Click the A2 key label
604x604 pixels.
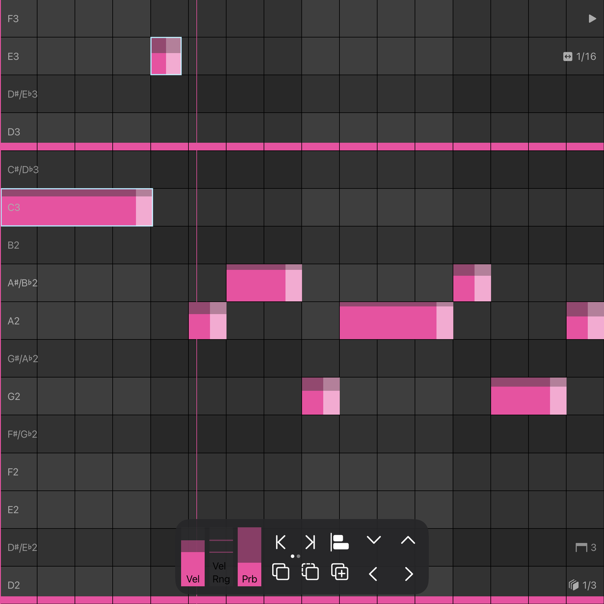pyautogui.click(x=14, y=321)
